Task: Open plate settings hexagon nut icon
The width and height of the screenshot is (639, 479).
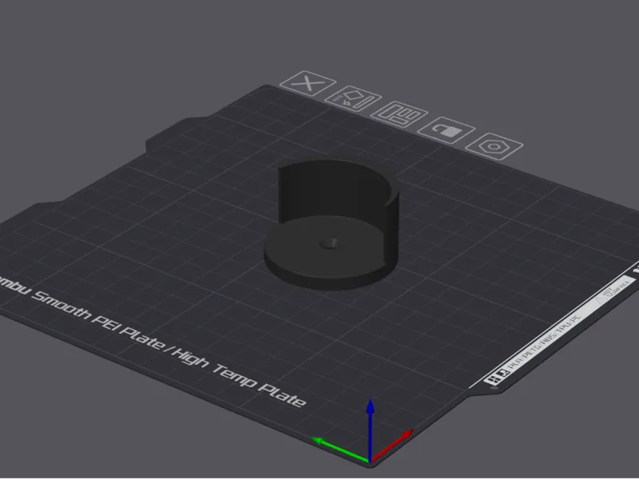Action: [494, 146]
